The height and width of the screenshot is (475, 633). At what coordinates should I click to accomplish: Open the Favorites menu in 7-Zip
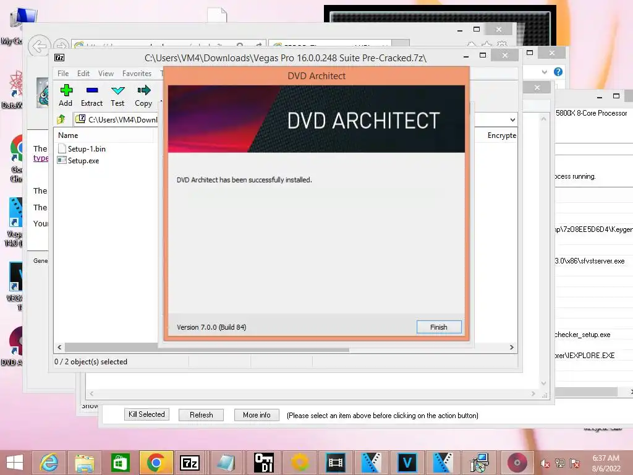pyautogui.click(x=137, y=74)
